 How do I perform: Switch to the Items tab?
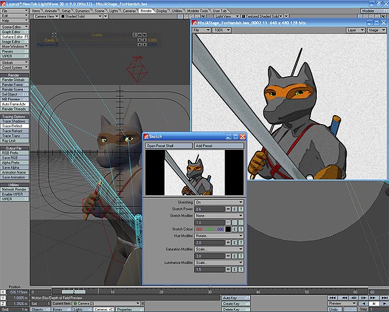point(36,11)
